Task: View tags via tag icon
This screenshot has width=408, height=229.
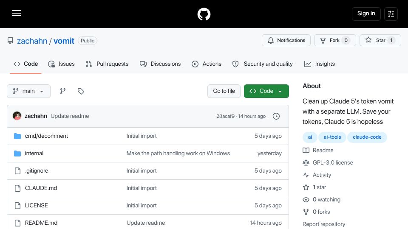Action: pos(81,91)
